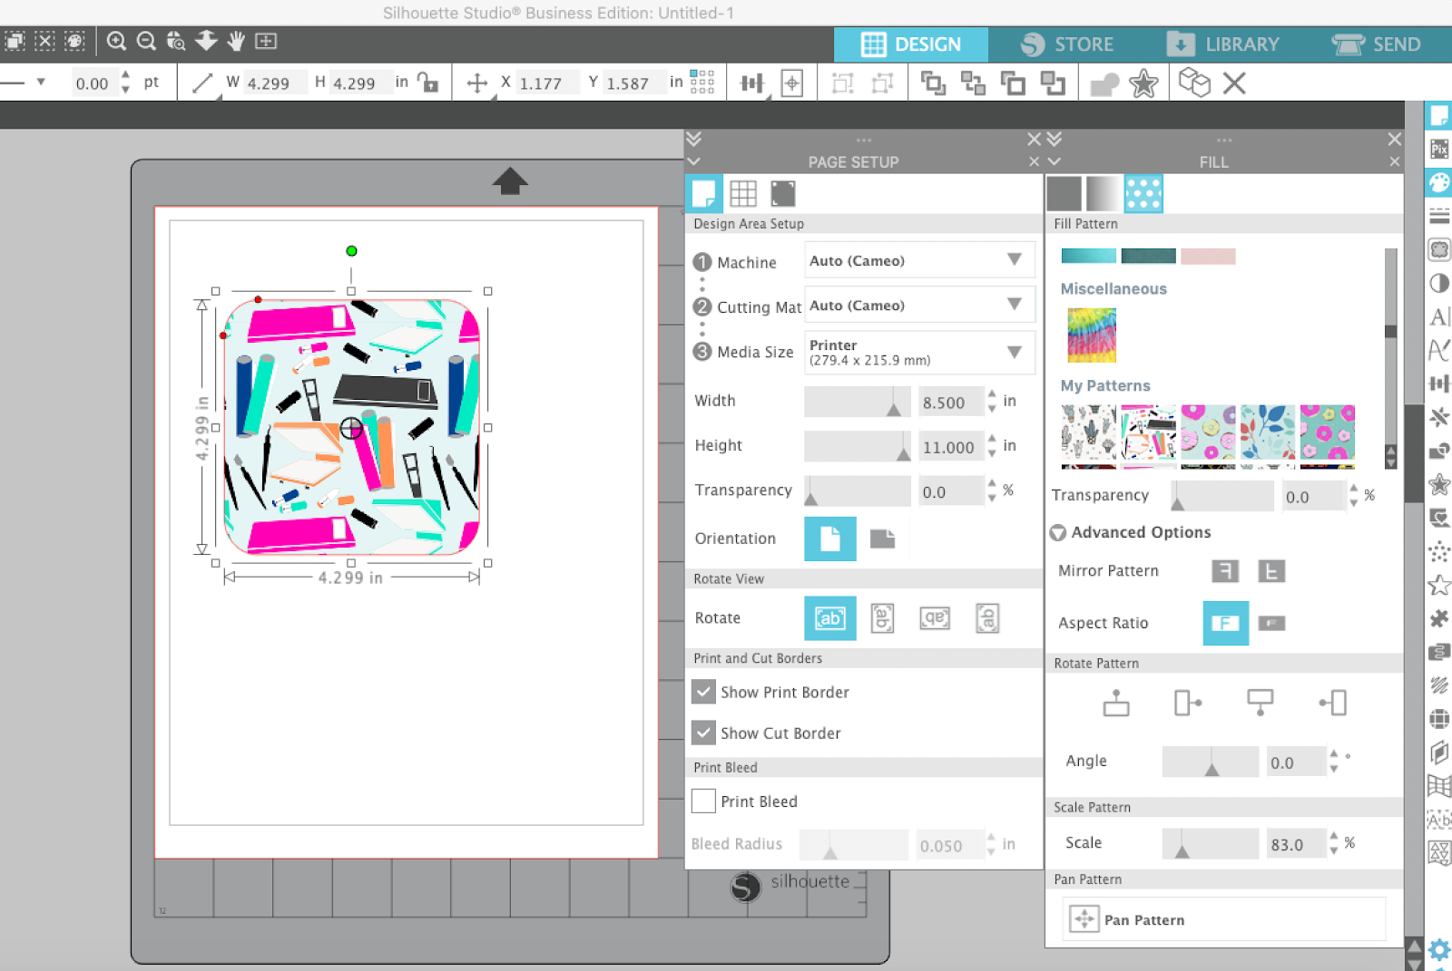Select the Zoom In magnifier tool

[116, 41]
